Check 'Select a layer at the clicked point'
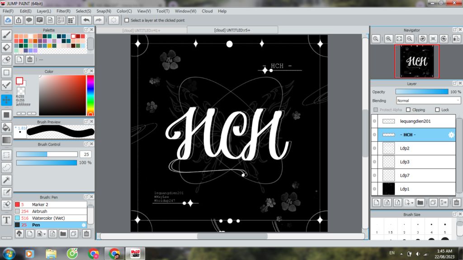 127,20
